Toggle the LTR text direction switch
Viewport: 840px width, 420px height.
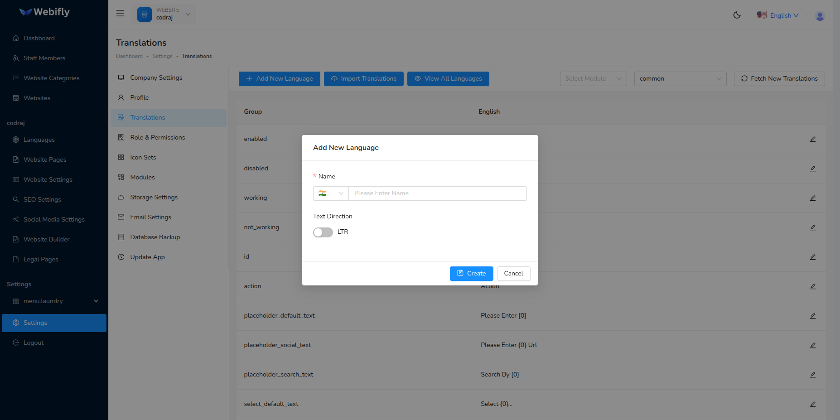[323, 232]
